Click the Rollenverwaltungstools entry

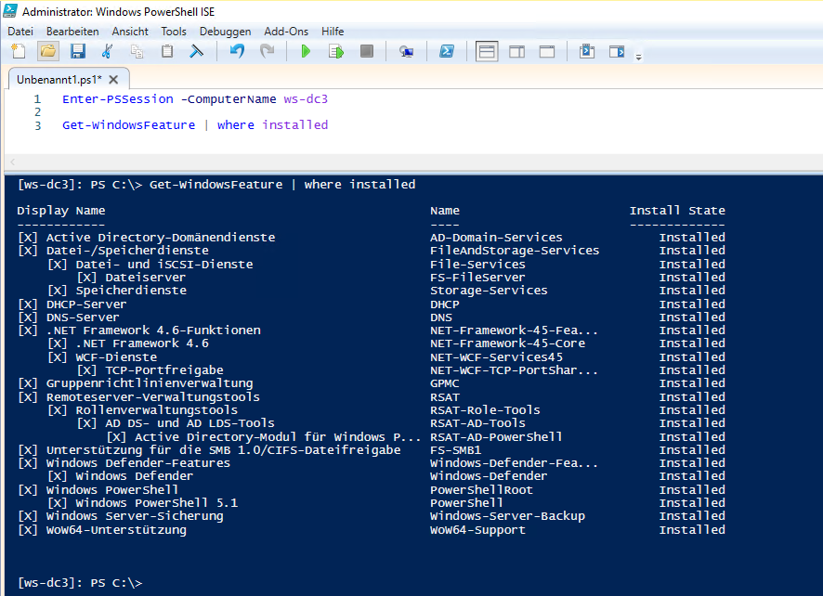(156, 410)
